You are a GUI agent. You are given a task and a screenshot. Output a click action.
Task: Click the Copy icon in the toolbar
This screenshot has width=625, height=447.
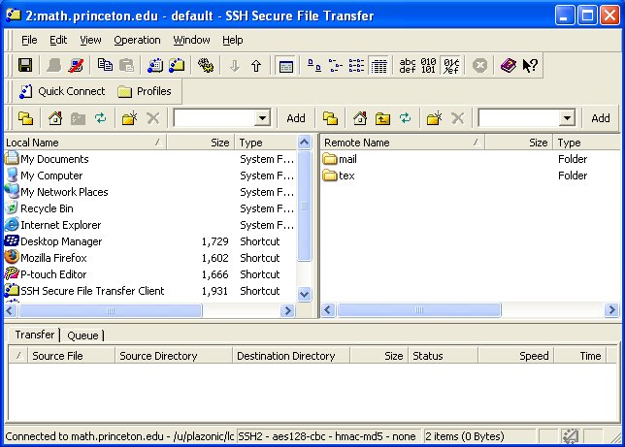click(105, 65)
